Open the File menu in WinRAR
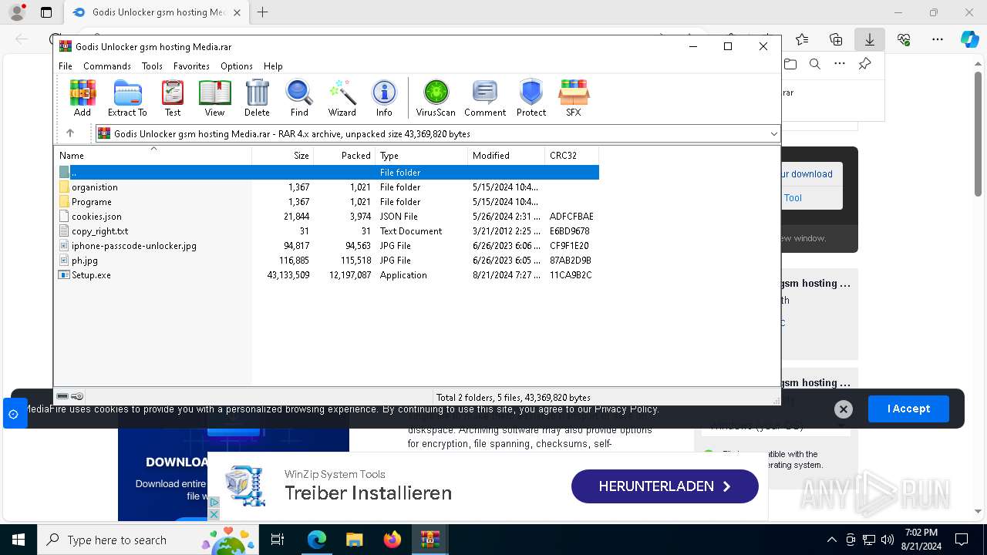The height and width of the screenshot is (555, 987). pyautogui.click(x=66, y=66)
